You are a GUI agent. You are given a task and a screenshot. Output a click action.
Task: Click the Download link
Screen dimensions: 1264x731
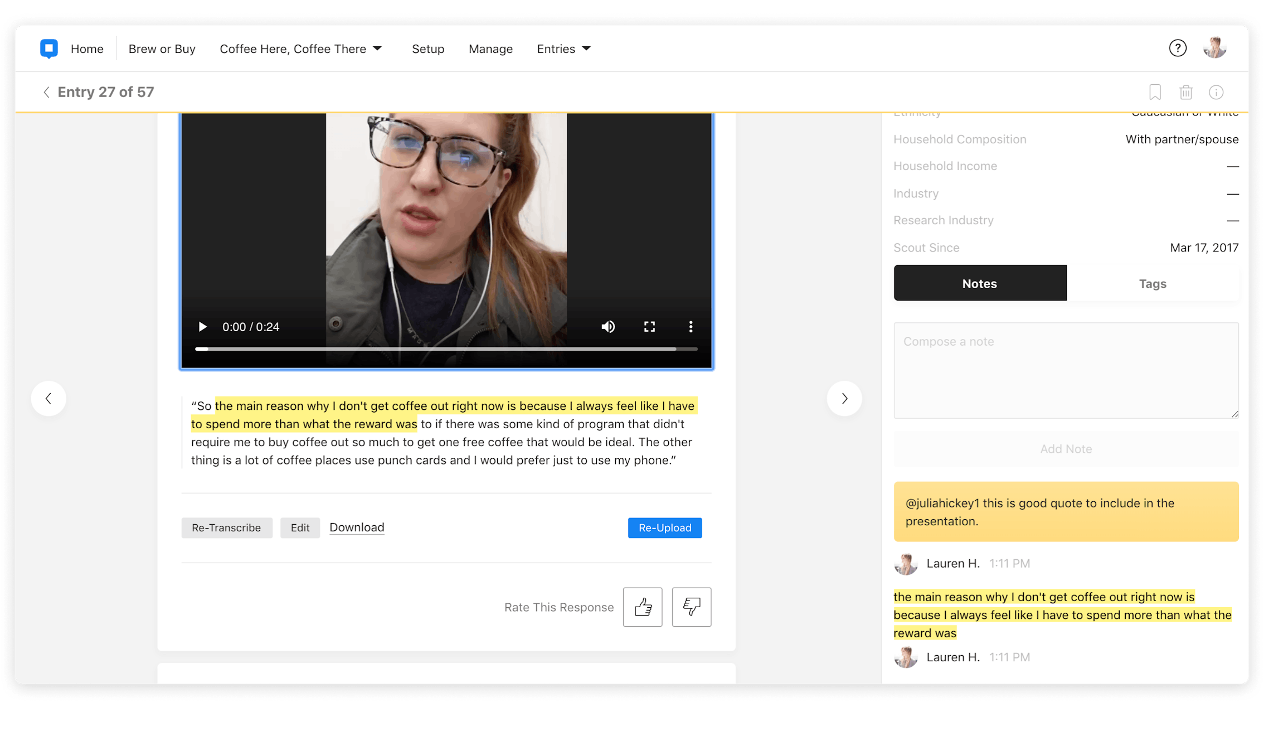357,527
